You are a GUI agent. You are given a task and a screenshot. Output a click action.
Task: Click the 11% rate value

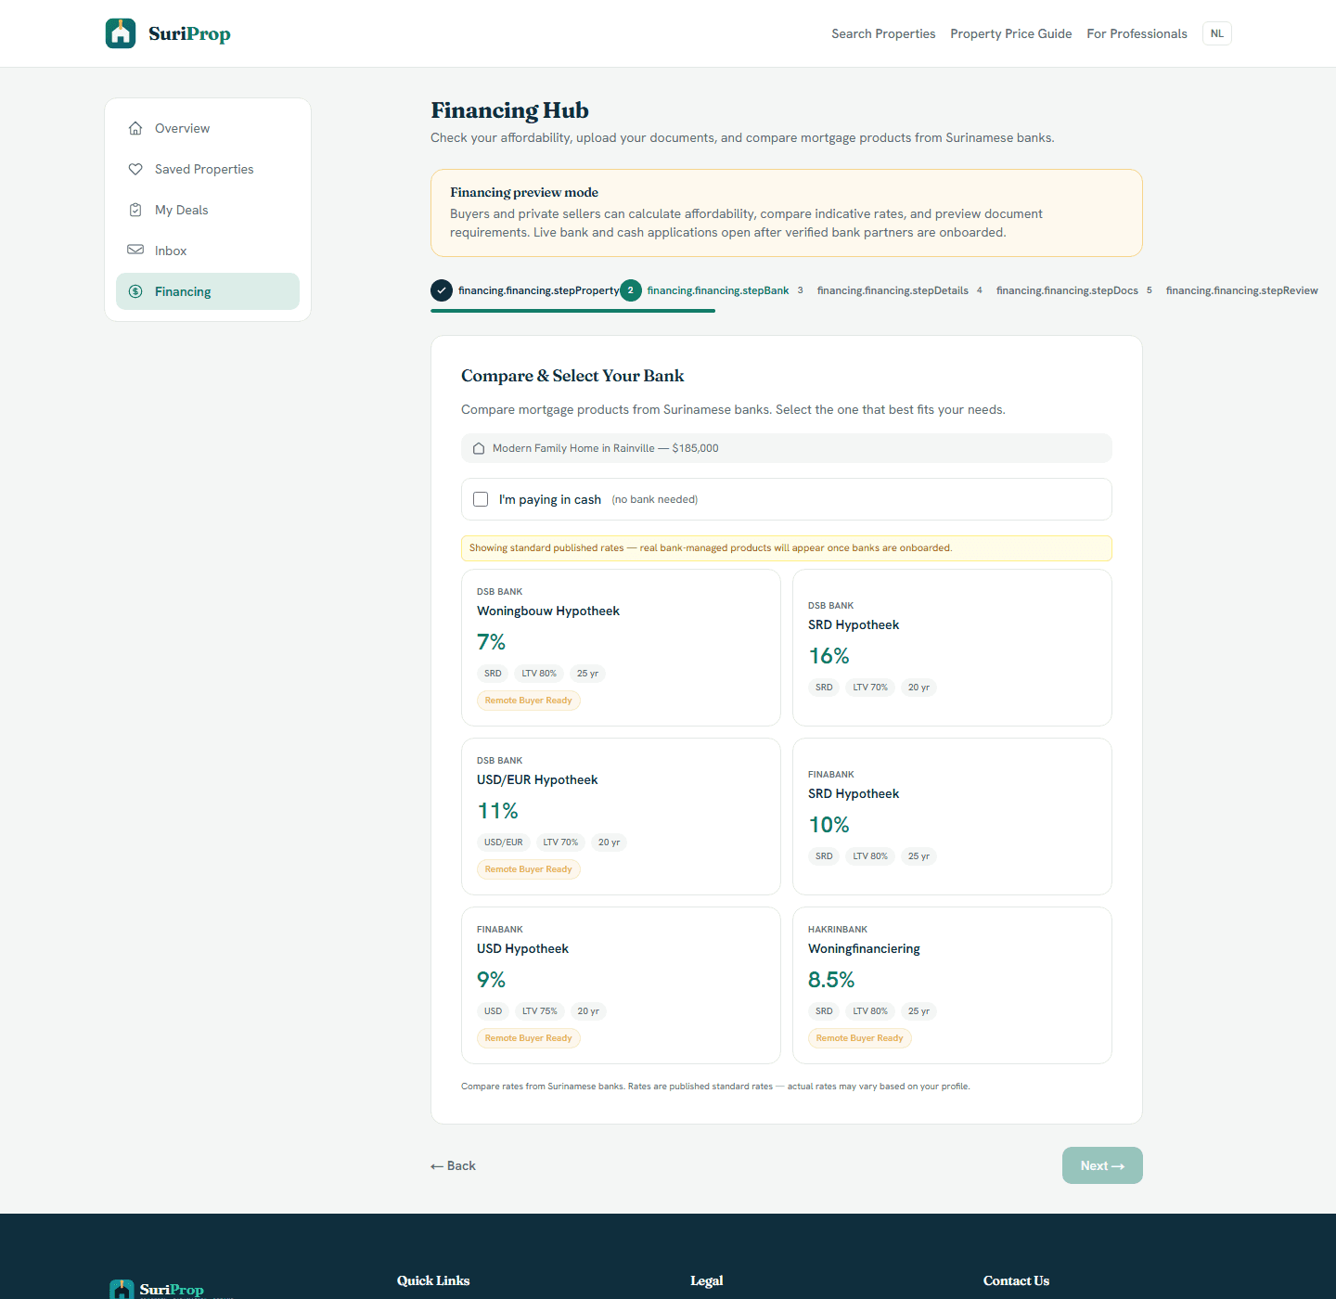pos(497,811)
